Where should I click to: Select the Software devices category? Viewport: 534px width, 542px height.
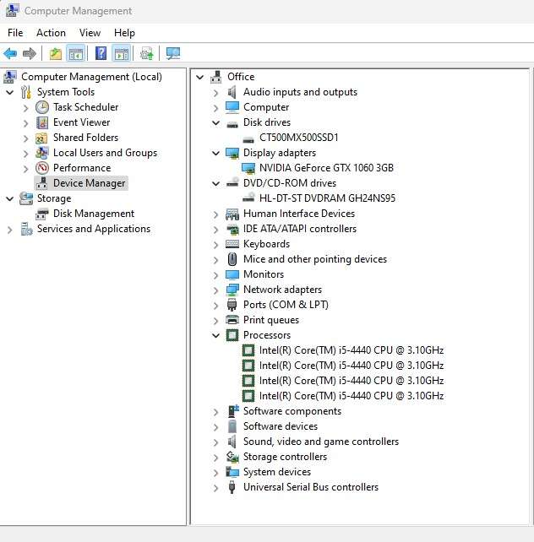pyautogui.click(x=281, y=426)
